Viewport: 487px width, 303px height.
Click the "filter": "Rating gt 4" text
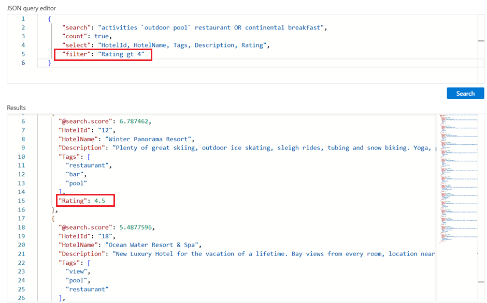click(103, 54)
